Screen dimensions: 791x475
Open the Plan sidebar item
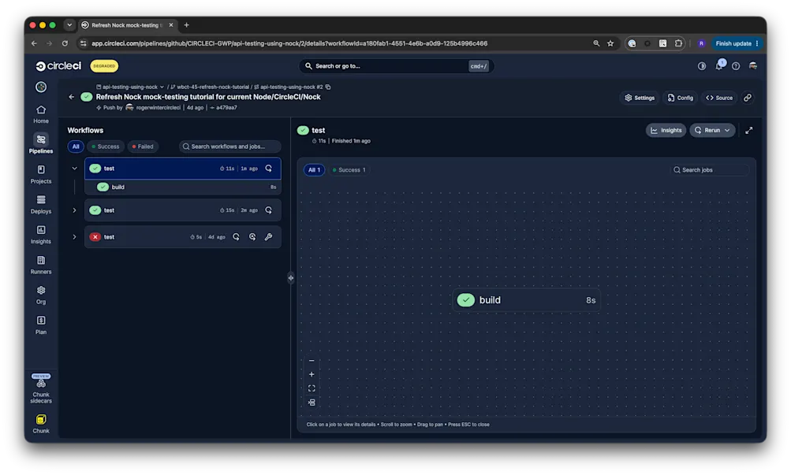tap(41, 325)
